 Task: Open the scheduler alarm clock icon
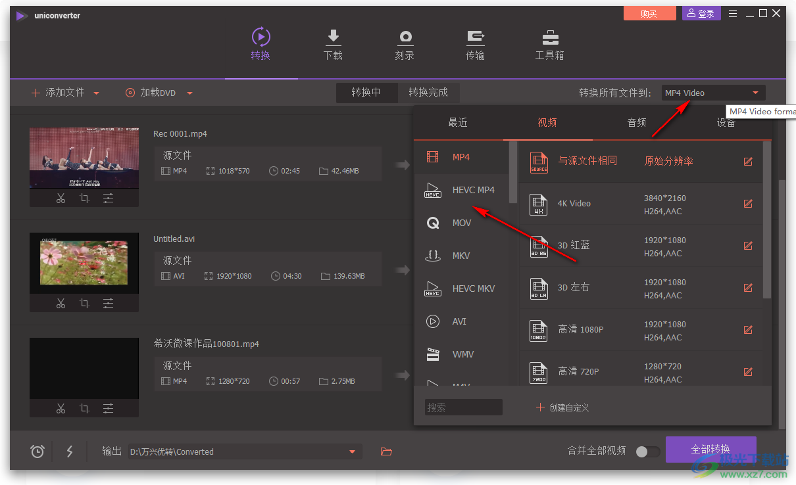point(37,451)
